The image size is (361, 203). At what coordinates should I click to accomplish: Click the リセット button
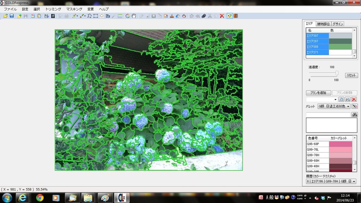pos(351,75)
